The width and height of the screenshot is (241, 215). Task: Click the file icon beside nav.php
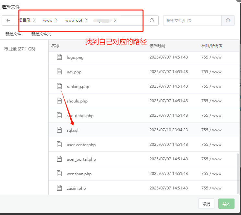59,71
